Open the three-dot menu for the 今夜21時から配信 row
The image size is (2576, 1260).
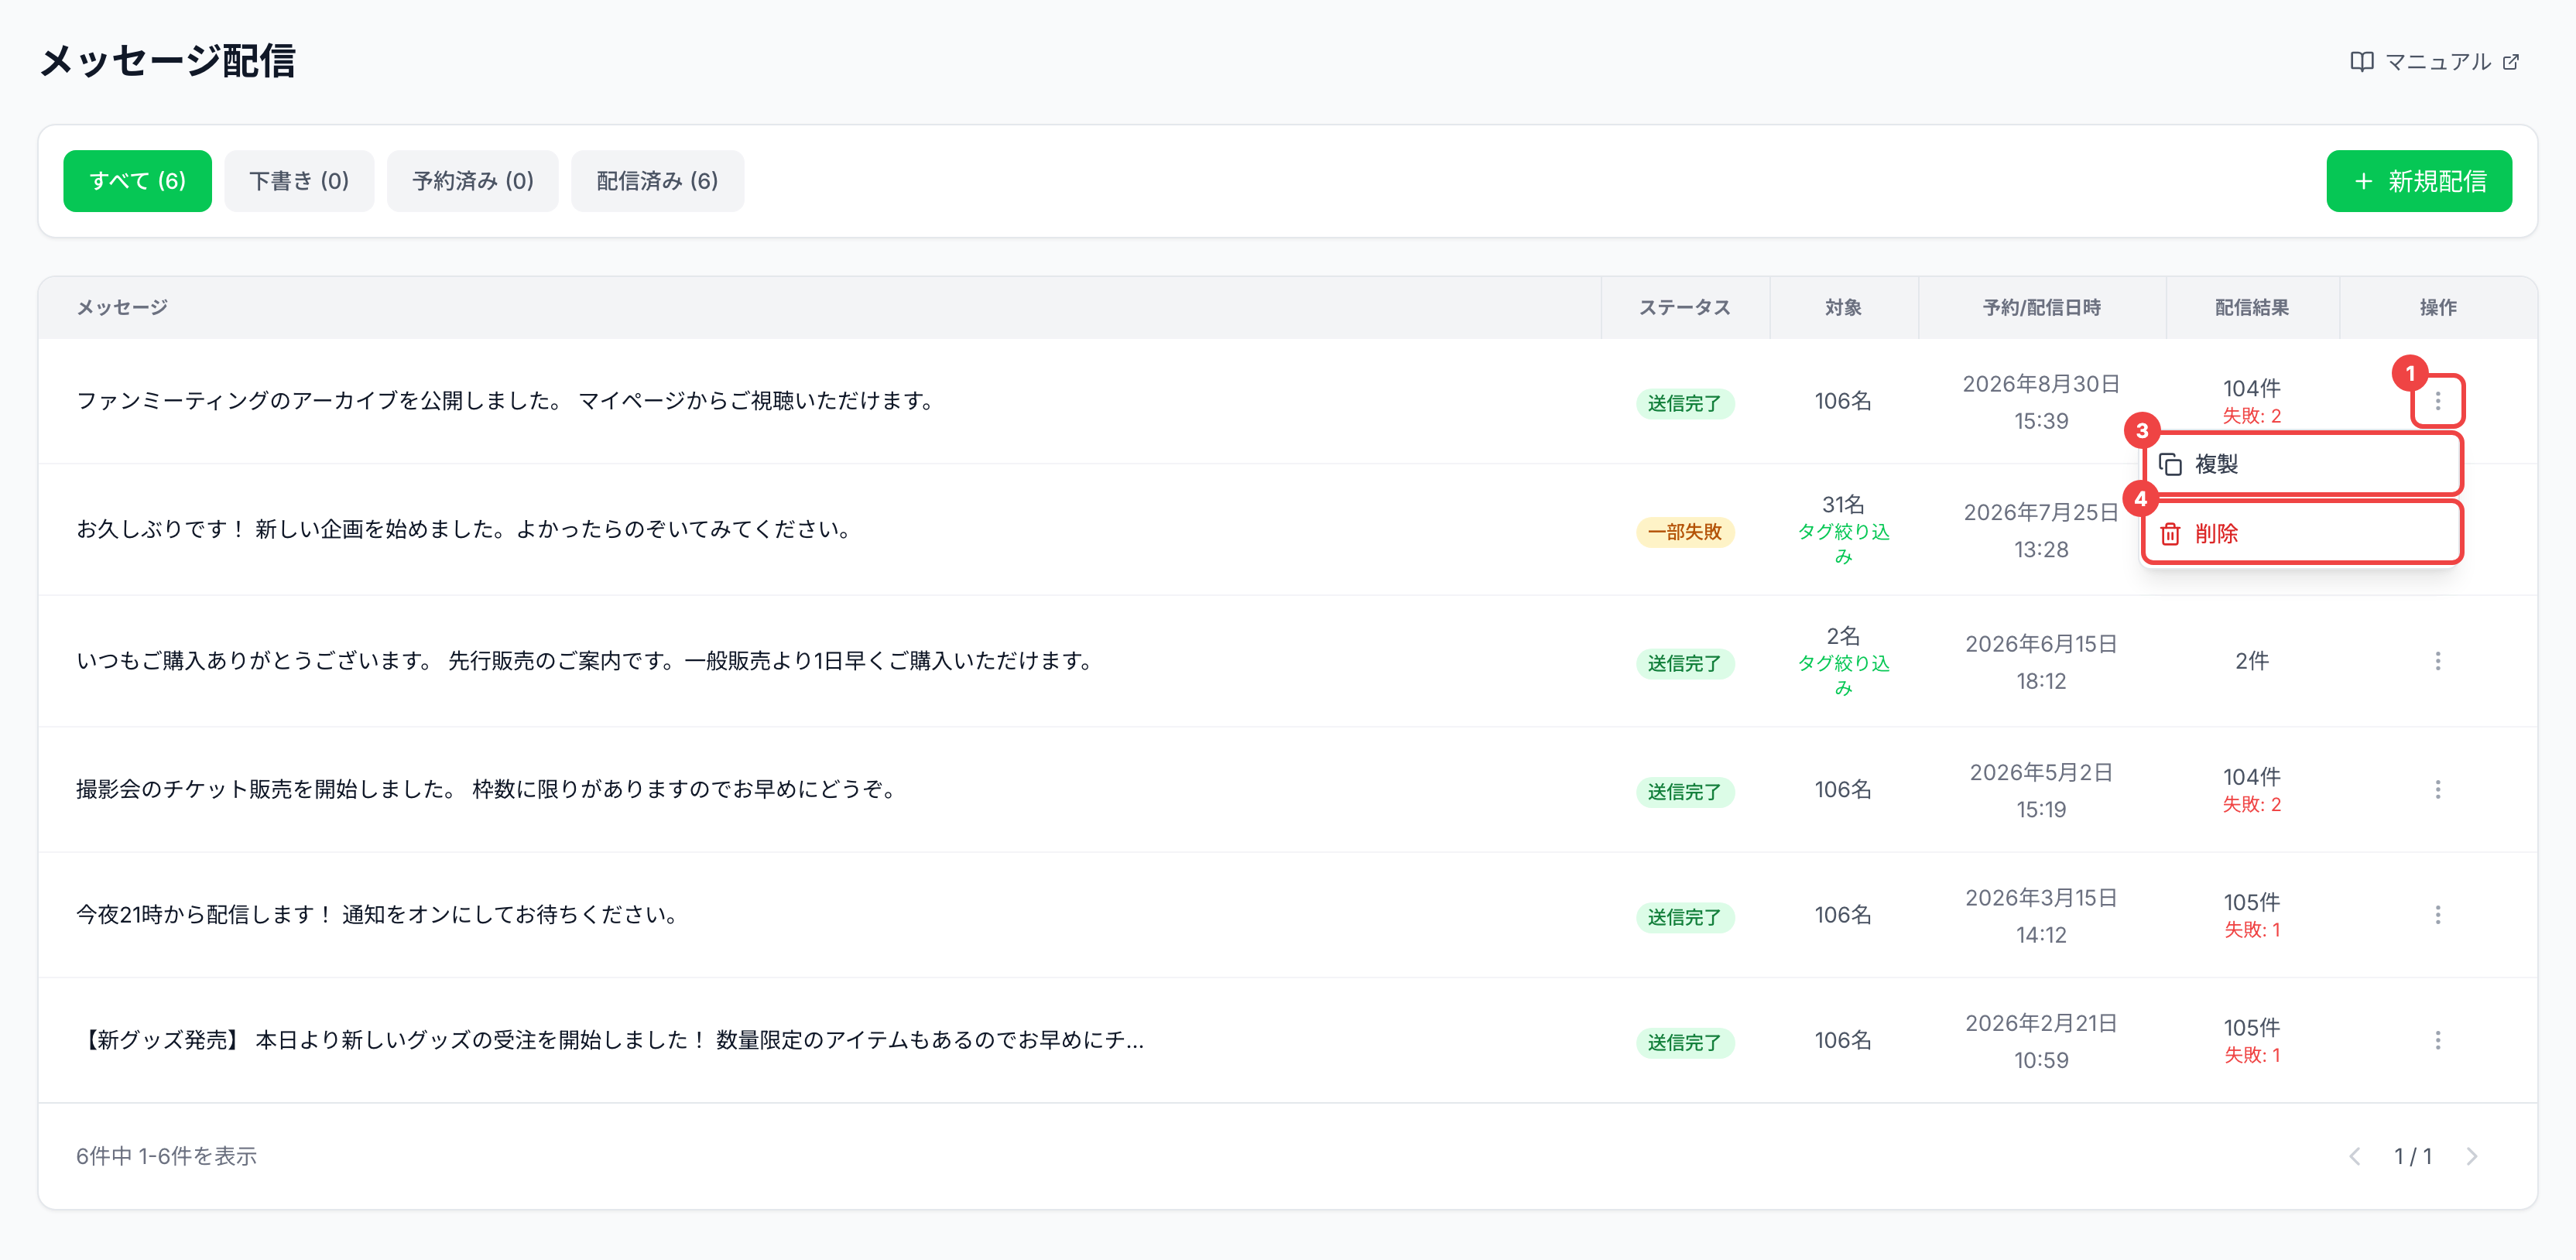tap(2437, 915)
